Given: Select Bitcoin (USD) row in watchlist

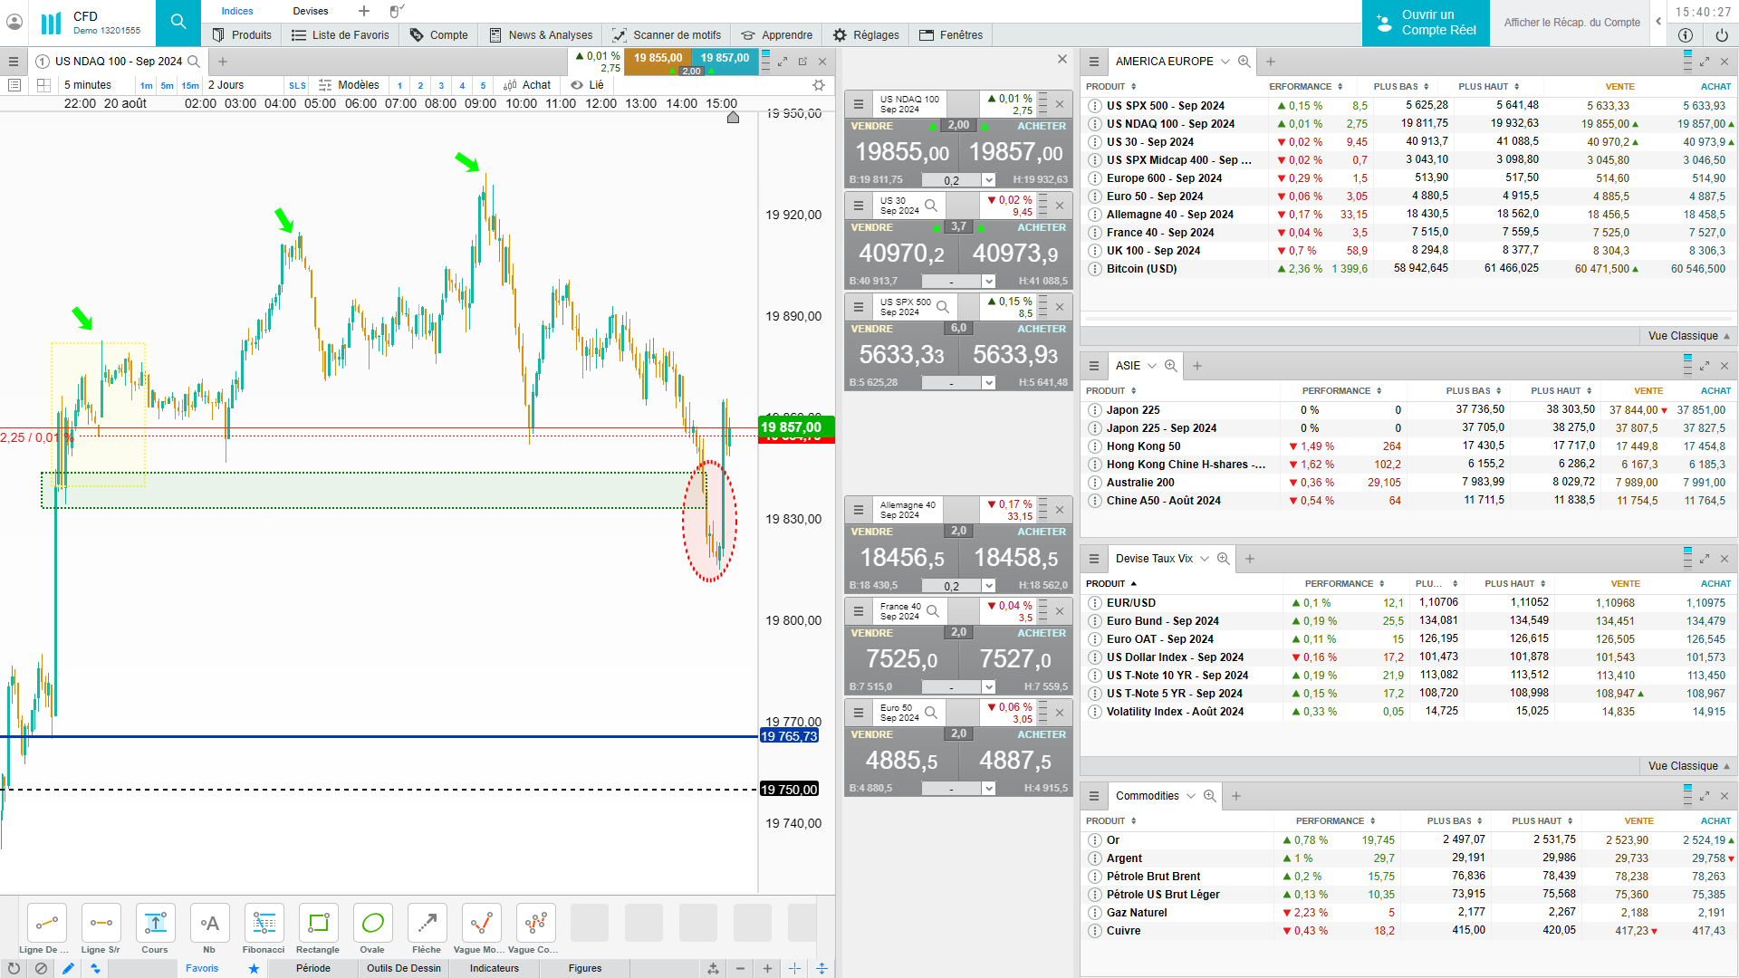Looking at the screenshot, I should click(x=1141, y=269).
